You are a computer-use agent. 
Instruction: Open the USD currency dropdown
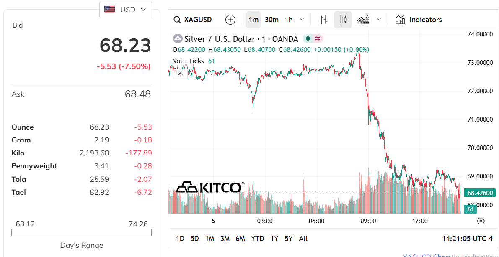point(126,10)
